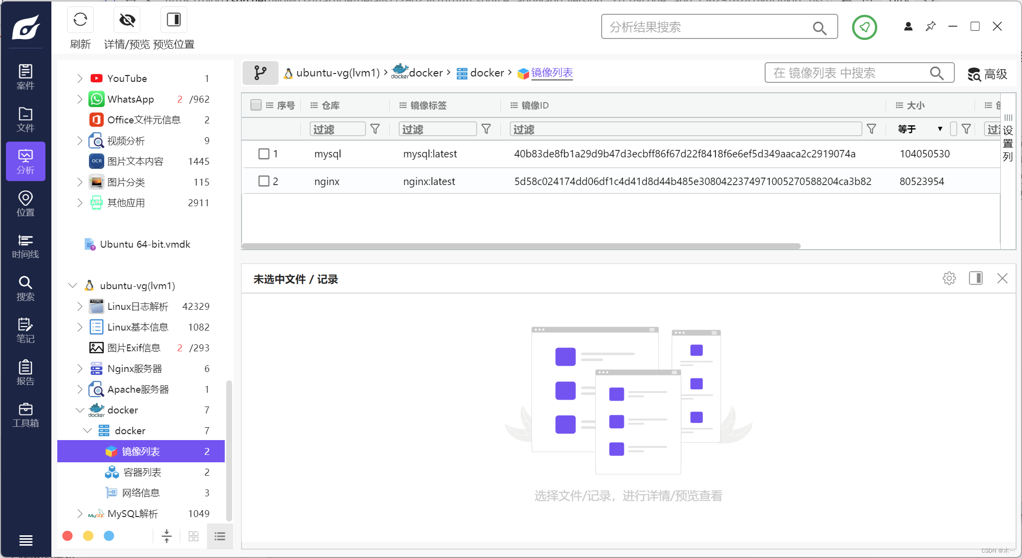Select 容器列表 in the docker tree

[x=142, y=472]
